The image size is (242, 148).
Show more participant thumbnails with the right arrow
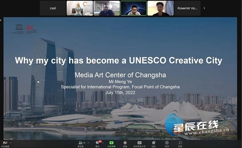tap(204, 8)
